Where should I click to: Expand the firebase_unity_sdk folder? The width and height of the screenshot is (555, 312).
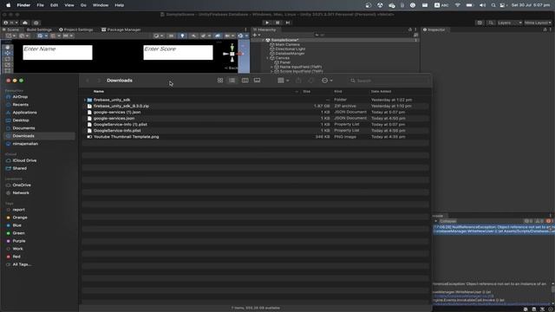85,101
